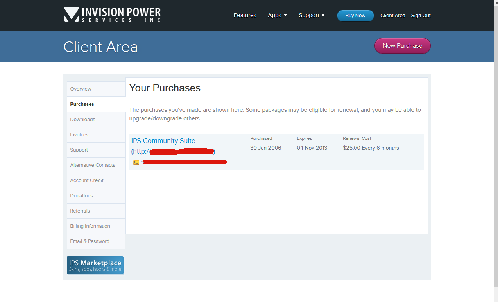The width and height of the screenshot is (498, 302).
Task: Click the Renewal Cost column label
Action: click(357, 138)
